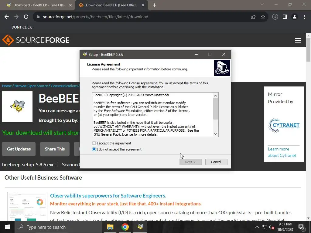Image resolution: width=311 pixels, height=233 pixels.
Task: Select the Download BeeBEEP (Free Office tab
Action: pos(111,5)
